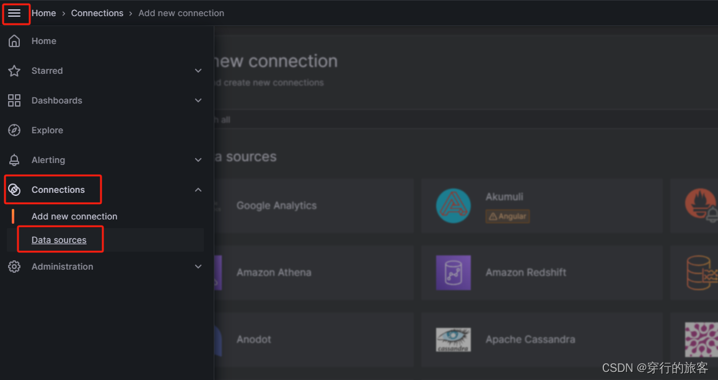Click the hamburger menu icon
The image size is (718, 380).
coord(15,13)
